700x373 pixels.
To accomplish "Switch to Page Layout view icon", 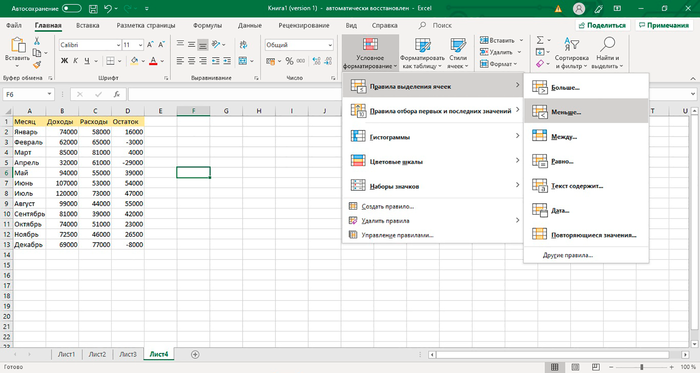I will pyautogui.click(x=575, y=367).
